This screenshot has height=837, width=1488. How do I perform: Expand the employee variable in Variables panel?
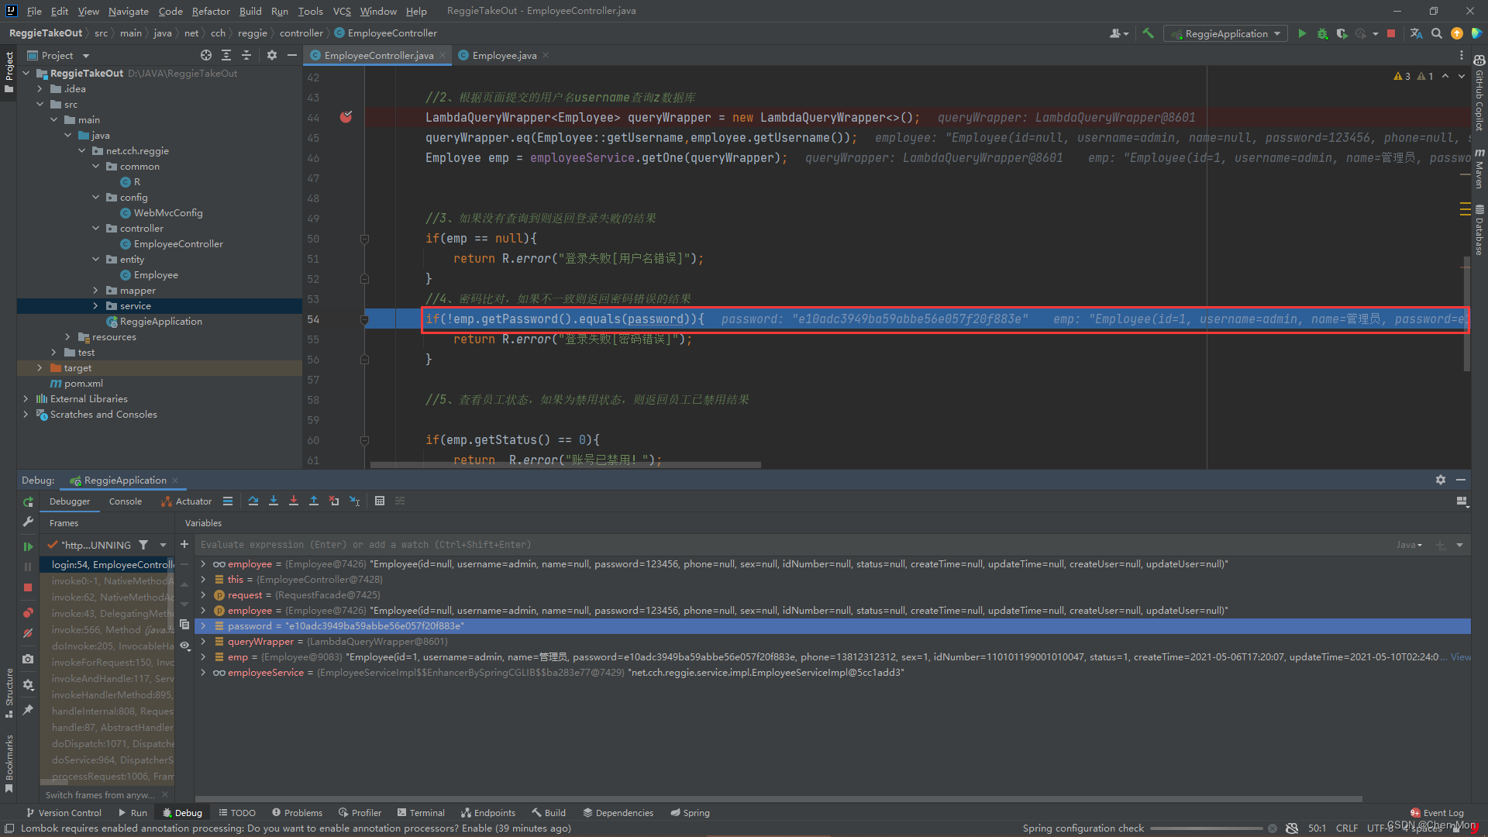pyautogui.click(x=201, y=564)
